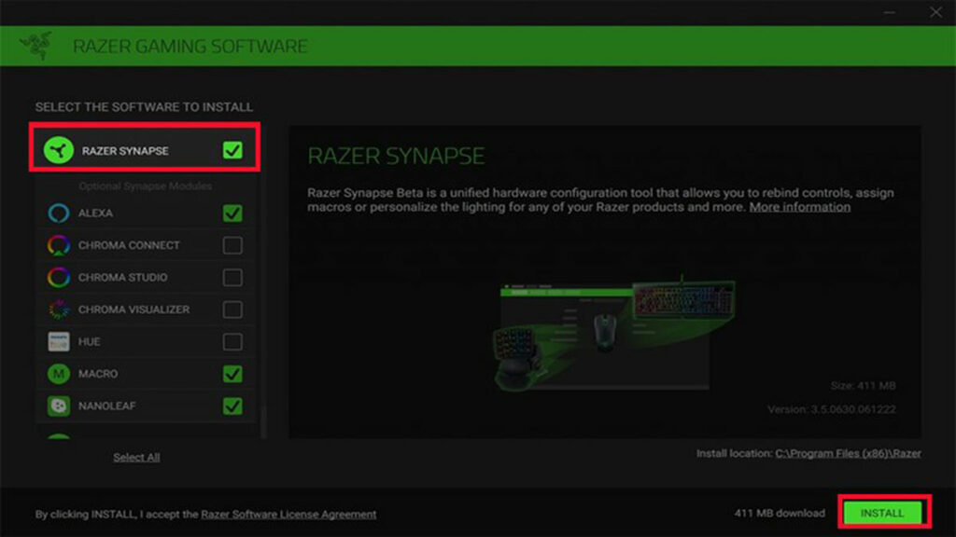This screenshot has height=537, width=956.
Task: Click the Alexa module icon
Action: [x=60, y=213]
